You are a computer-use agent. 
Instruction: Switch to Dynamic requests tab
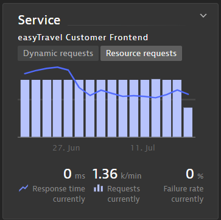click(58, 54)
